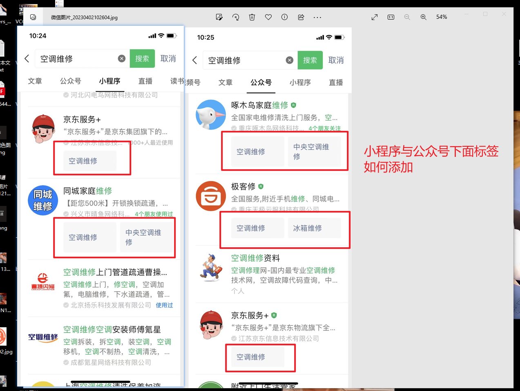Click the 54% zoom level value
Viewport: 520px width, 391px height.
click(x=442, y=17)
